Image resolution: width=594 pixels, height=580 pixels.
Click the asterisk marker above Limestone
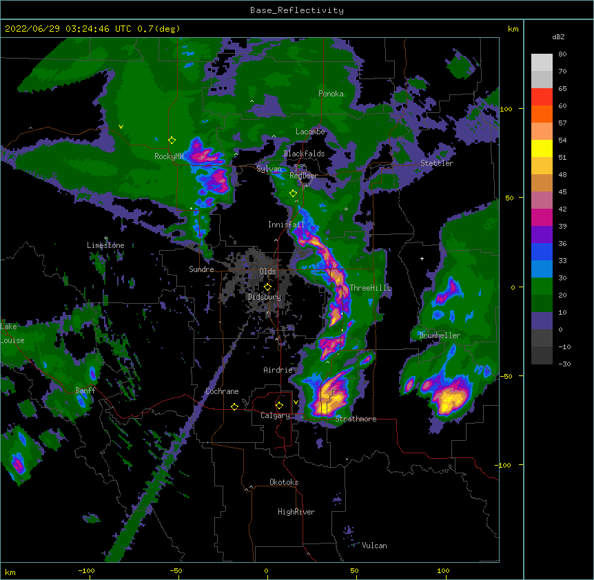105,239
